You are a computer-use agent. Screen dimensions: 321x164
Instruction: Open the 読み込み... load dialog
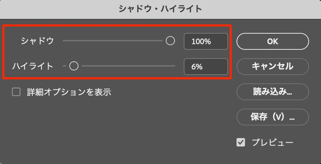[x=272, y=92]
